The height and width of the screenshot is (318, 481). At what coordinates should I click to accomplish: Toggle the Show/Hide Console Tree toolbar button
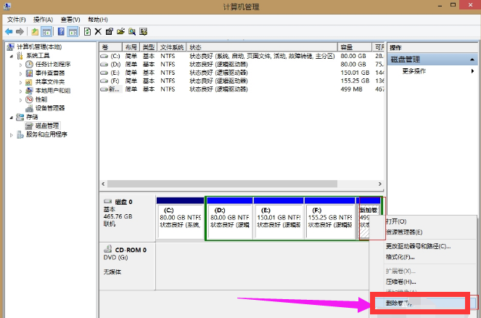[x=46, y=32]
